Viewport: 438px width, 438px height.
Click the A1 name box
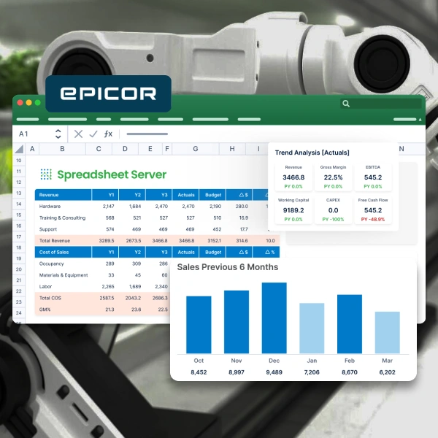pos(39,134)
